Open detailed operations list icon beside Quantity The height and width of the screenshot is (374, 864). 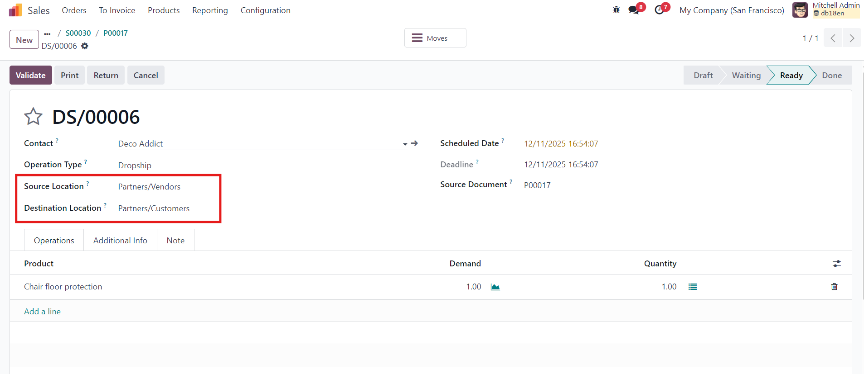pyautogui.click(x=692, y=287)
